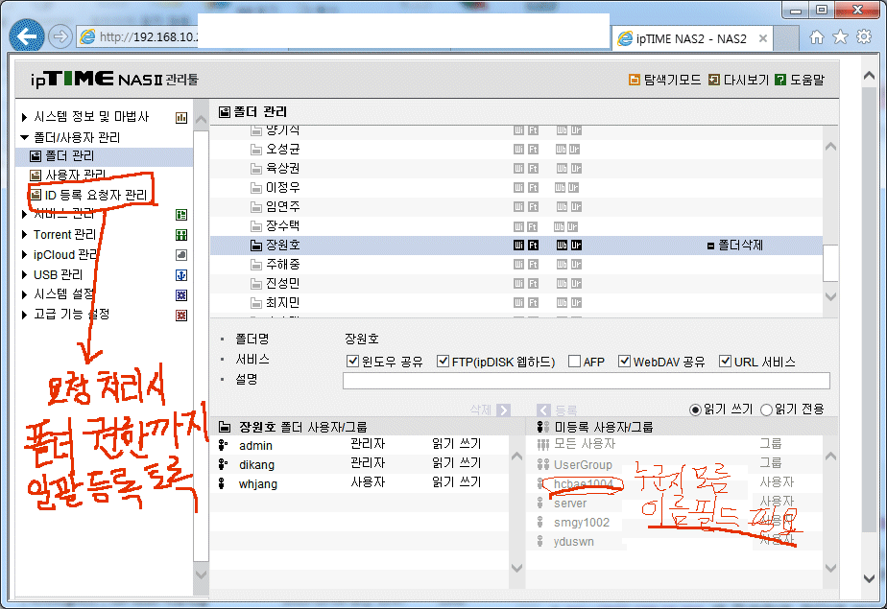
Task: Click the 시스템 정보 chart icon in sidebar
Action: [x=181, y=118]
